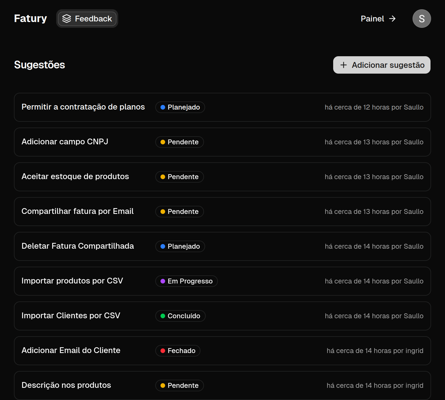445x400 pixels.
Task: Click the green Concluído status badge
Action: [x=180, y=316]
